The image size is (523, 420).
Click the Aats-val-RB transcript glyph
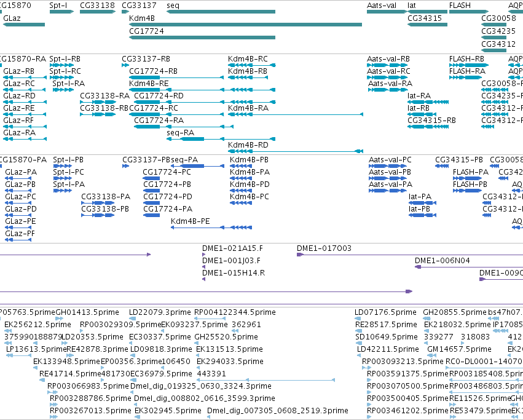pyautogui.click(x=387, y=65)
